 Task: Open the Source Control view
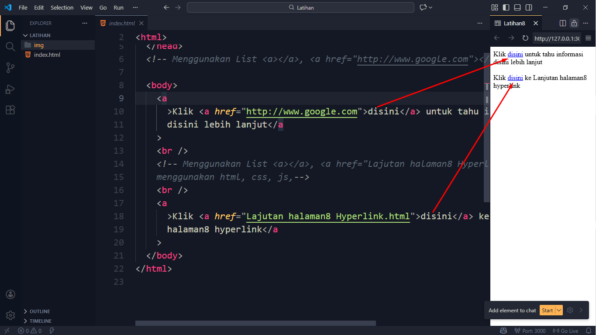[x=10, y=68]
